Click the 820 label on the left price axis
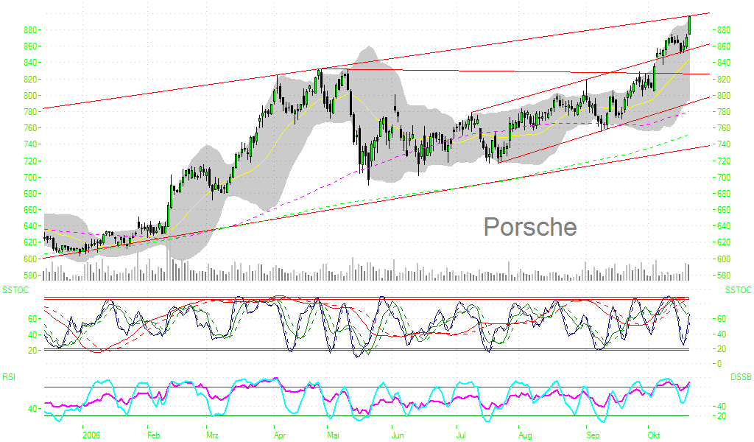754x442 pixels. point(29,79)
